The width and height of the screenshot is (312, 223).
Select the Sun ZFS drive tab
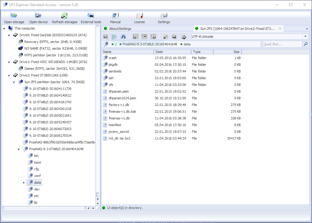point(237,29)
